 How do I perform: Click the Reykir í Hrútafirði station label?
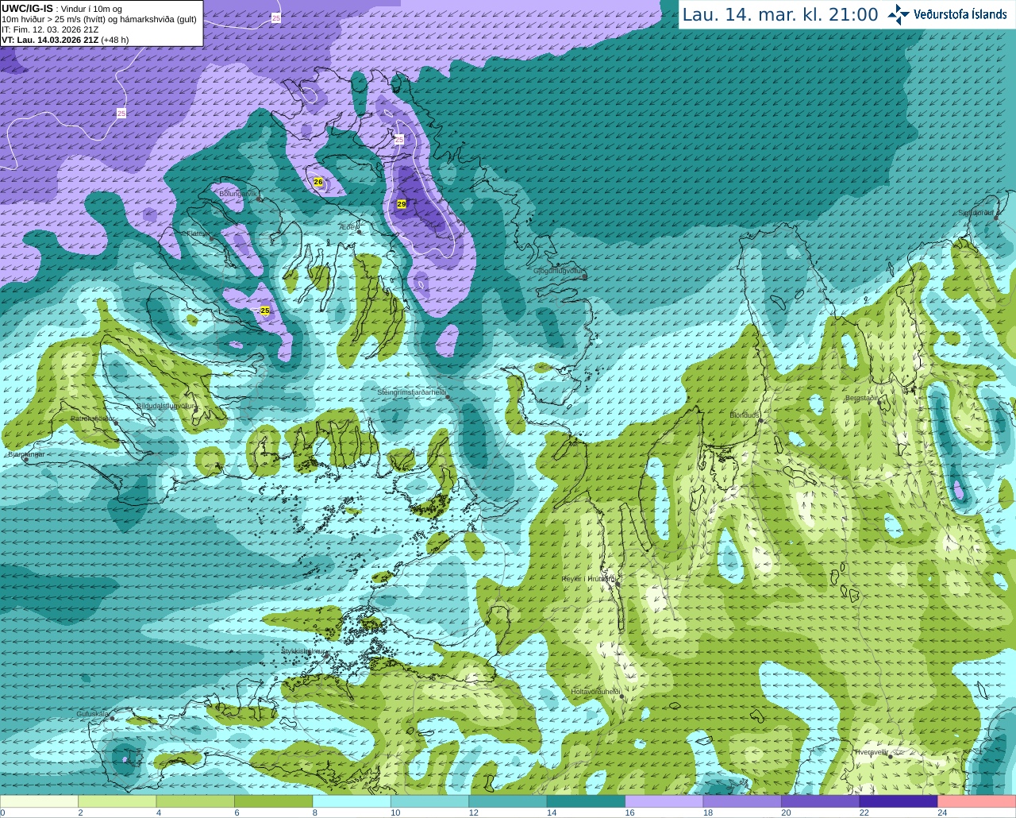588,579
